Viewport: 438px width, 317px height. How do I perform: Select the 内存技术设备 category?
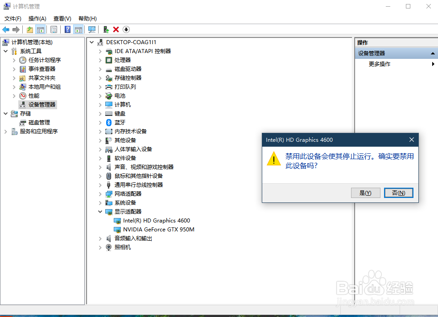130,131
